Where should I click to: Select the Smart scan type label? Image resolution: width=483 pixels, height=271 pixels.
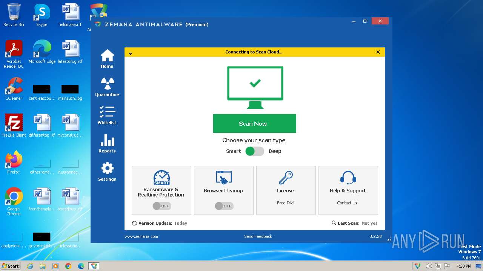pyautogui.click(x=233, y=151)
